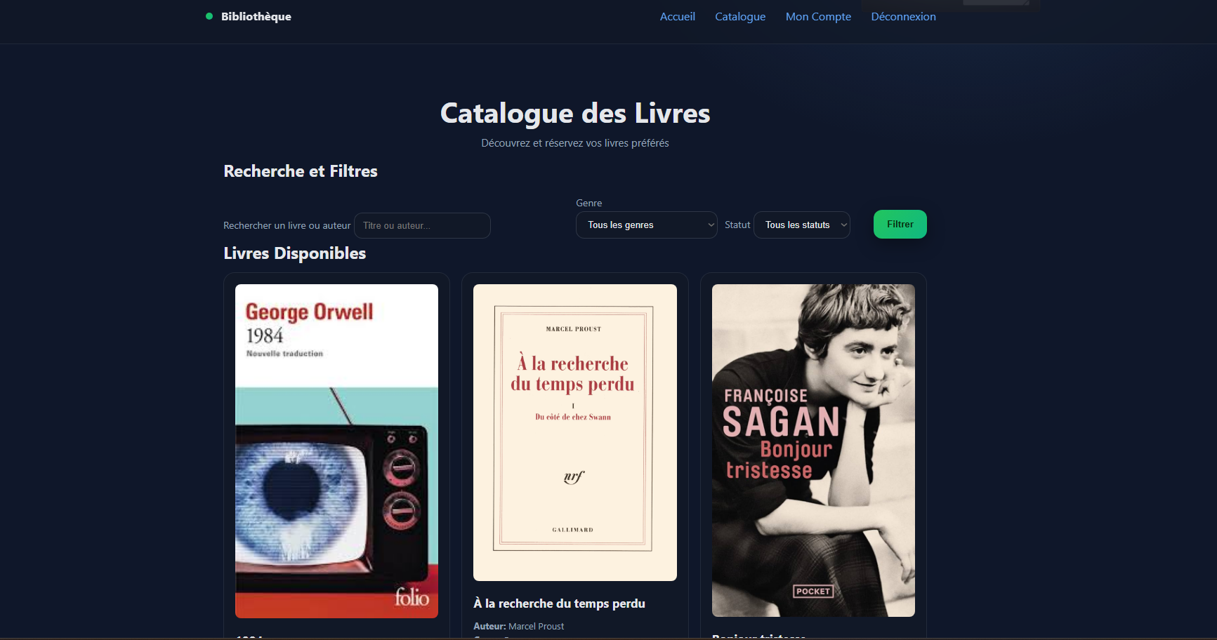Click the Recherche et Filtres heading
Image resolution: width=1217 pixels, height=640 pixels.
pos(301,171)
